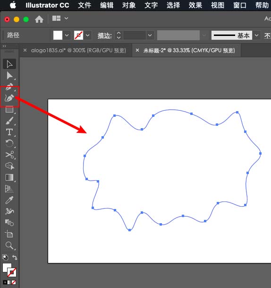
Task: Open the Illustrator CC application menu
Action: coord(47,5)
